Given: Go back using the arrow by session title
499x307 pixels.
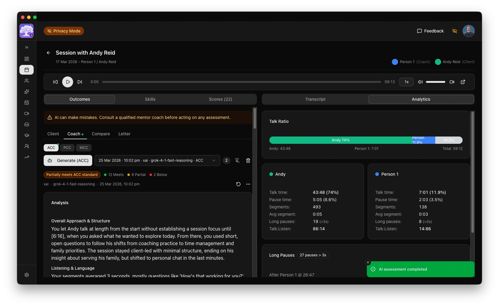Looking at the screenshot, I should point(48,53).
